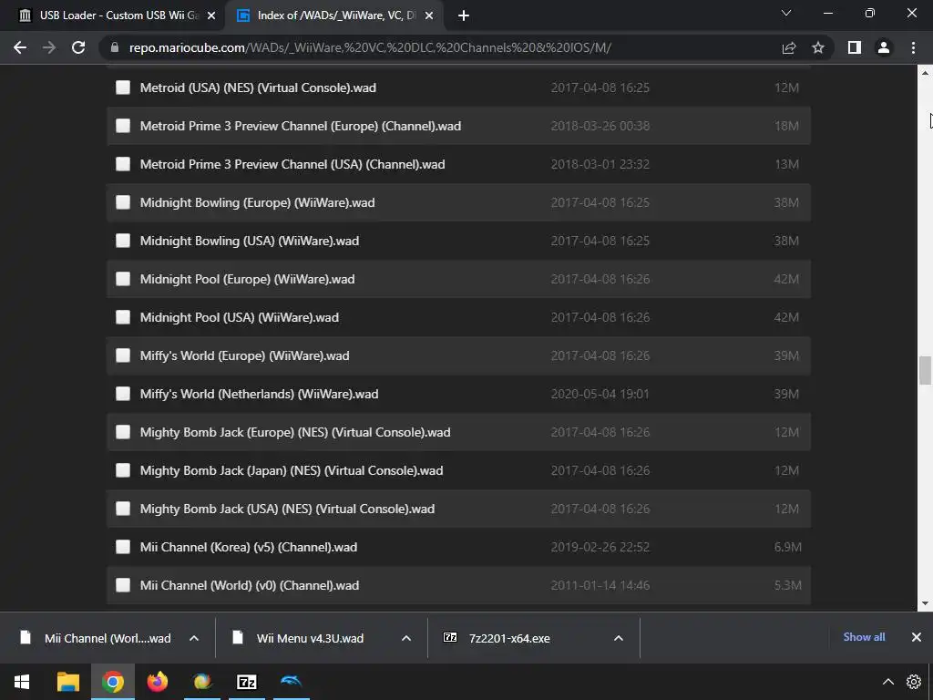Viewport: 933px width, 700px height.
Task: Check Midnight Bowling (Europe) checkbox
Action: pos(123,202)
